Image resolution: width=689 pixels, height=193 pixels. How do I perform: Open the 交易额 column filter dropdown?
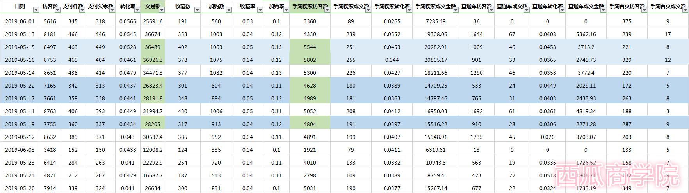pyautogui.click(x=162, y=10)
